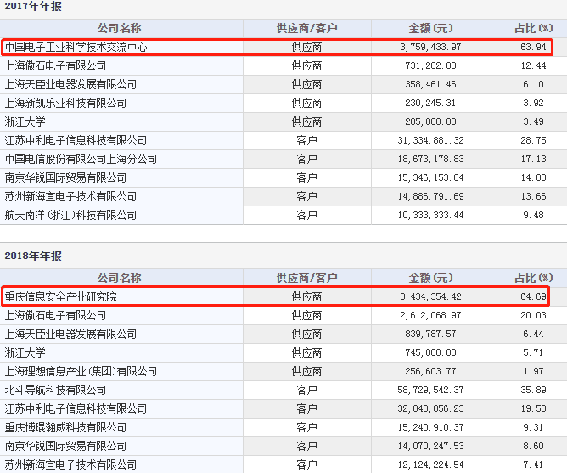Viewport: 567px width, 473px height.
Task: Click 中国电信股份有限公司上海分公司 row name
Action: pos(81,159)
